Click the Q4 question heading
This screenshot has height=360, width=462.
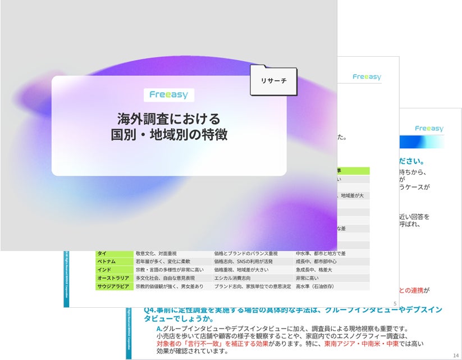tap(293, 315)
